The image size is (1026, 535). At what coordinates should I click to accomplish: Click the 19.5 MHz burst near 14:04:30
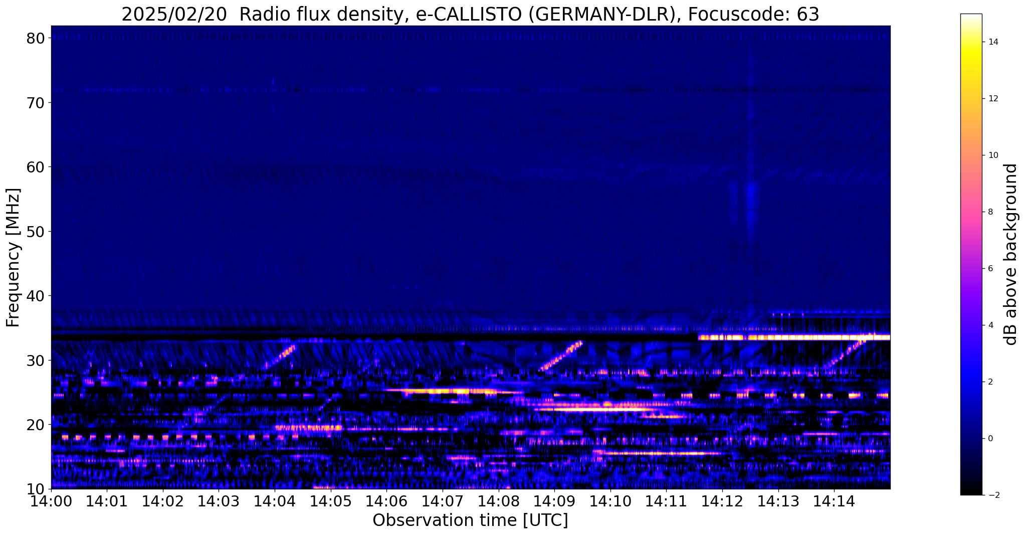click(x=309, y=428)
